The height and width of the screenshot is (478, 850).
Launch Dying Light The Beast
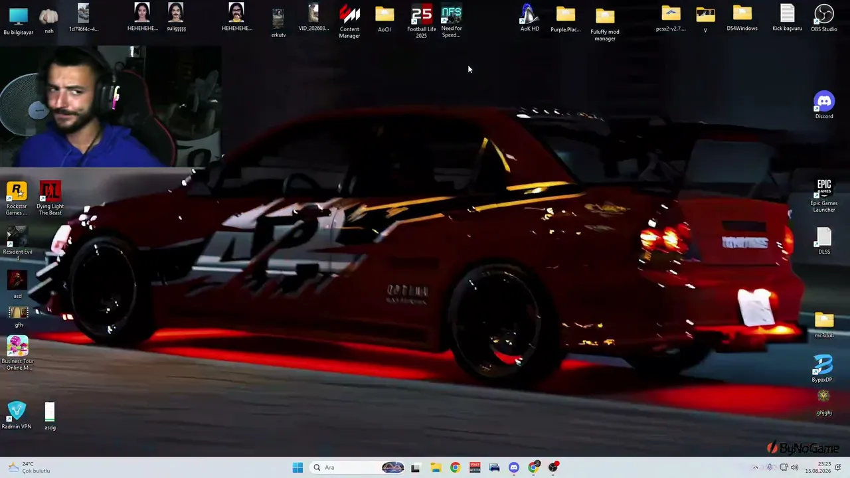(50, 199)
